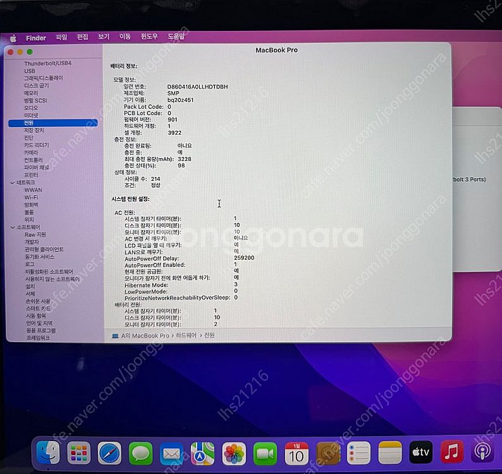
Task: Open the Apple menu
Action: coord(13,39)
